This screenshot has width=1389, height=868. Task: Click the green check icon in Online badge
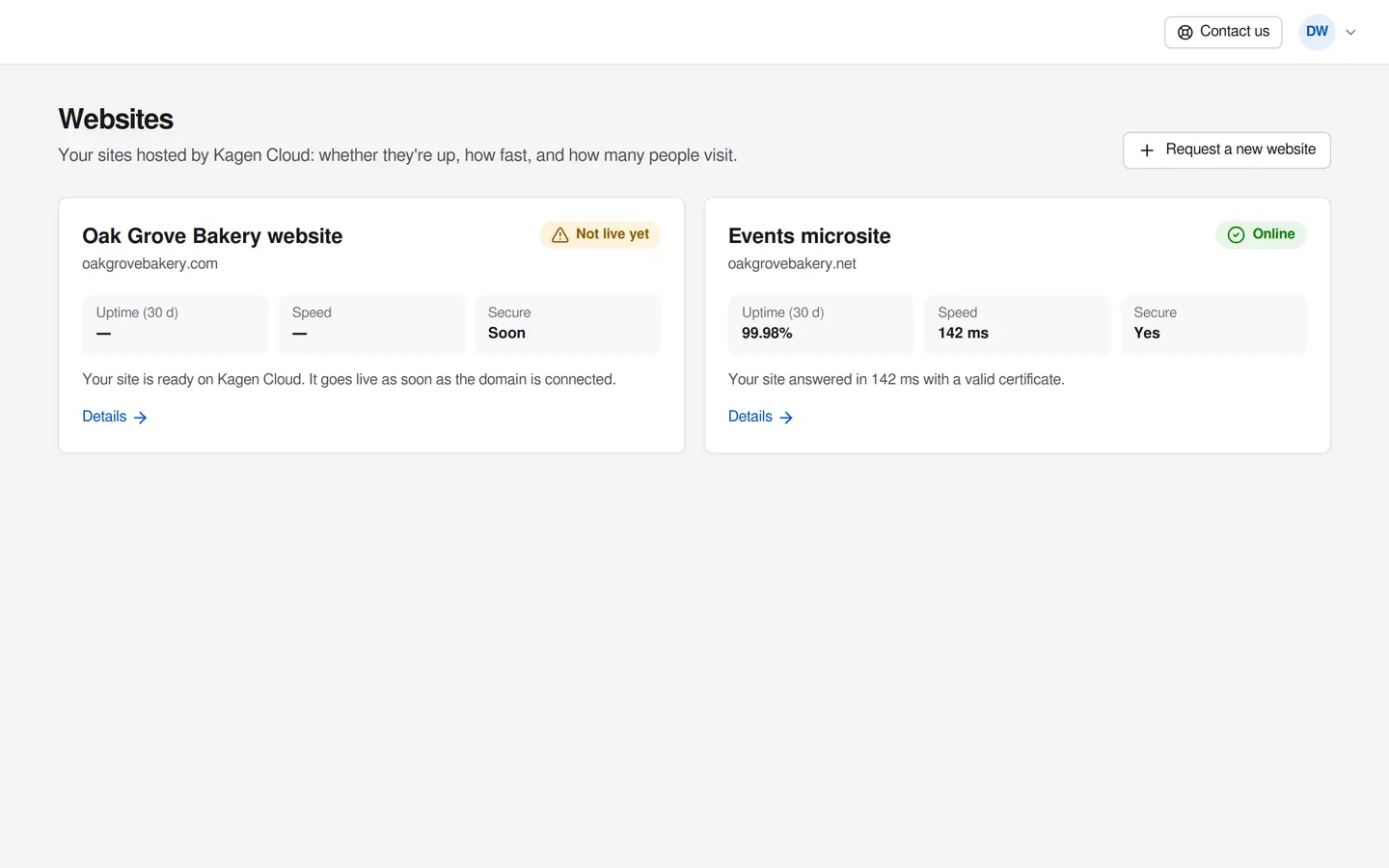point(1236,234)
